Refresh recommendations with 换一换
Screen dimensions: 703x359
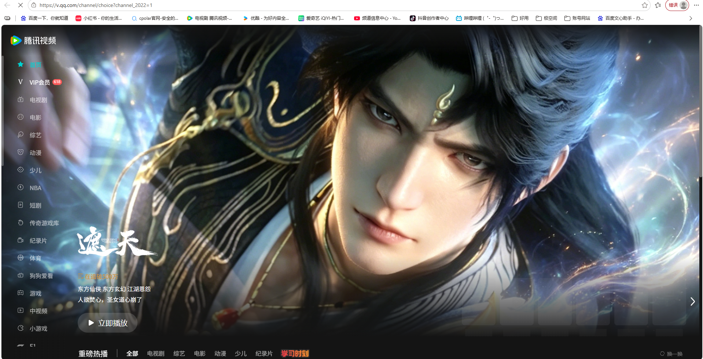(671, 354)
